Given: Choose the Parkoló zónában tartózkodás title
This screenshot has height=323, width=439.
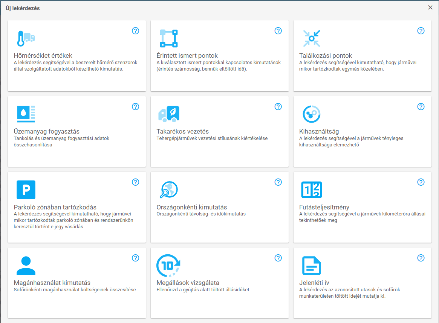Looking at the screenshot, I should [x=55, y=207].
